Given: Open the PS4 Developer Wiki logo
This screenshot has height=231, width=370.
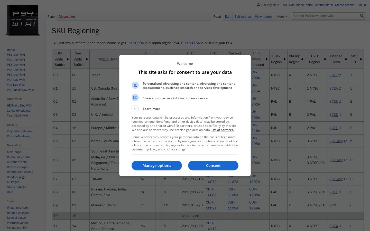Looking at the screenshot, I should [23, 20].
